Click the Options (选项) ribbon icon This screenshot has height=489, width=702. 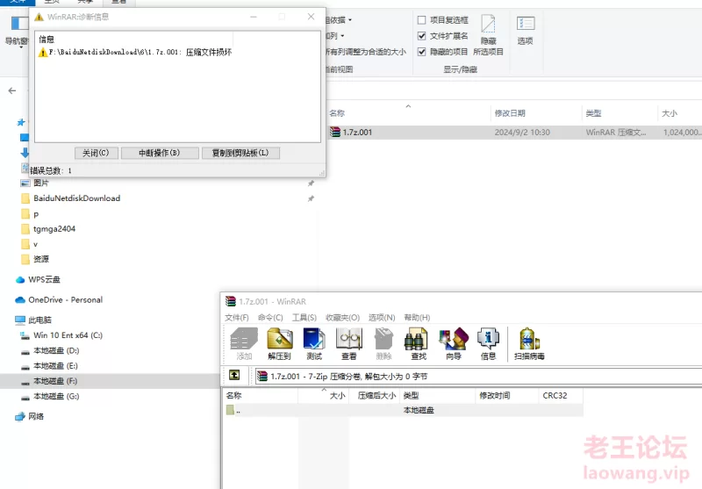525,30
